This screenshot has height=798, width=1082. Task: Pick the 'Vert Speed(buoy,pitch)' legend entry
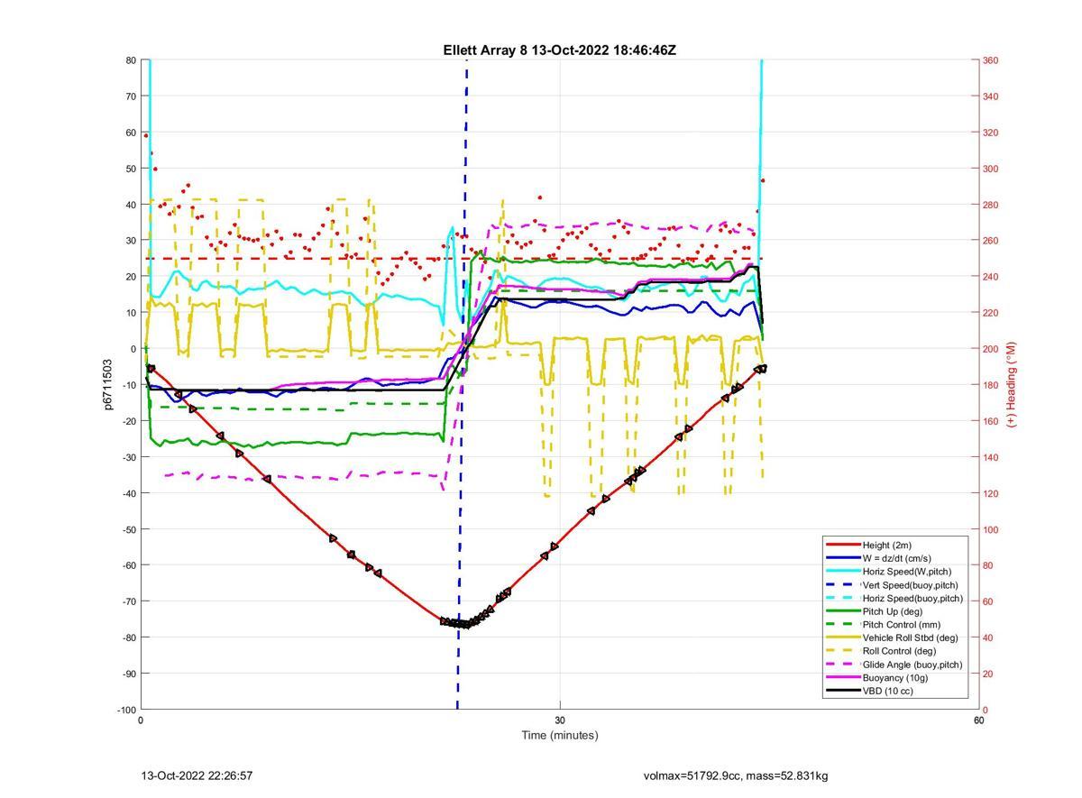[x=912, y=584]
